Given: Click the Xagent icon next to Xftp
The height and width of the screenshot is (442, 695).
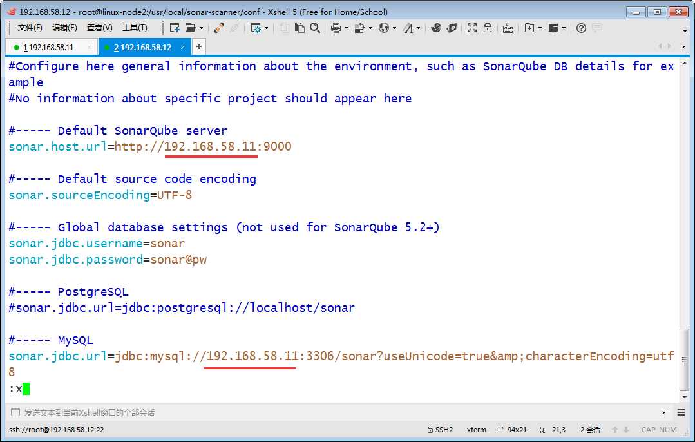Looking at the screenshot, I should coord(452,28).
